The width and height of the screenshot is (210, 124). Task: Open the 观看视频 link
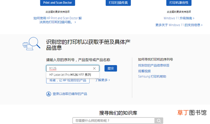tap(144, 71)
